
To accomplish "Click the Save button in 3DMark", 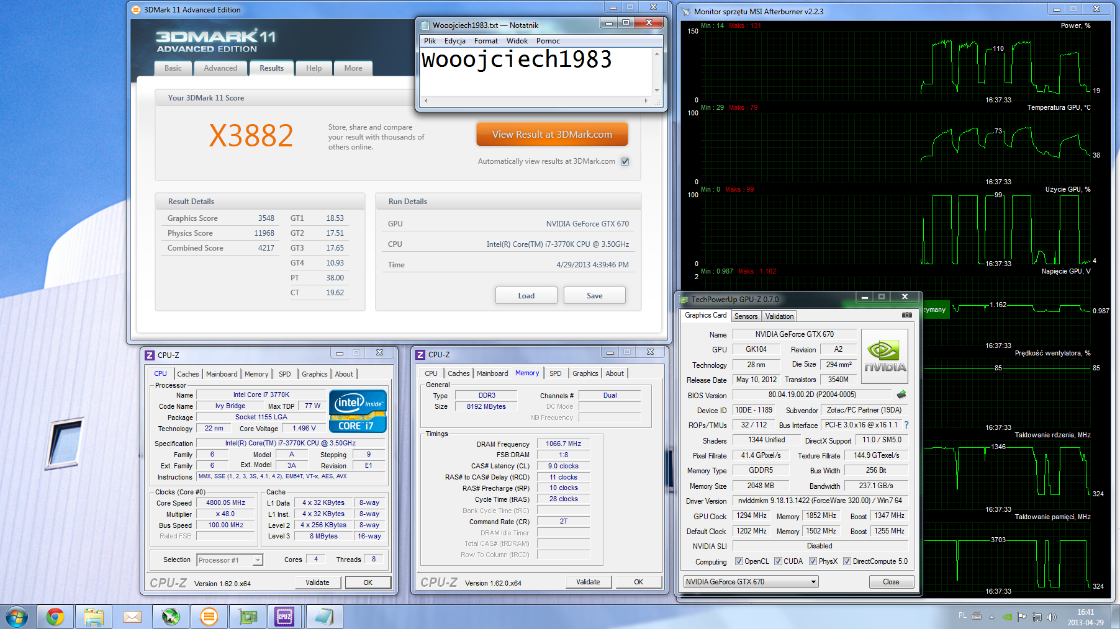I will (595, 296).
